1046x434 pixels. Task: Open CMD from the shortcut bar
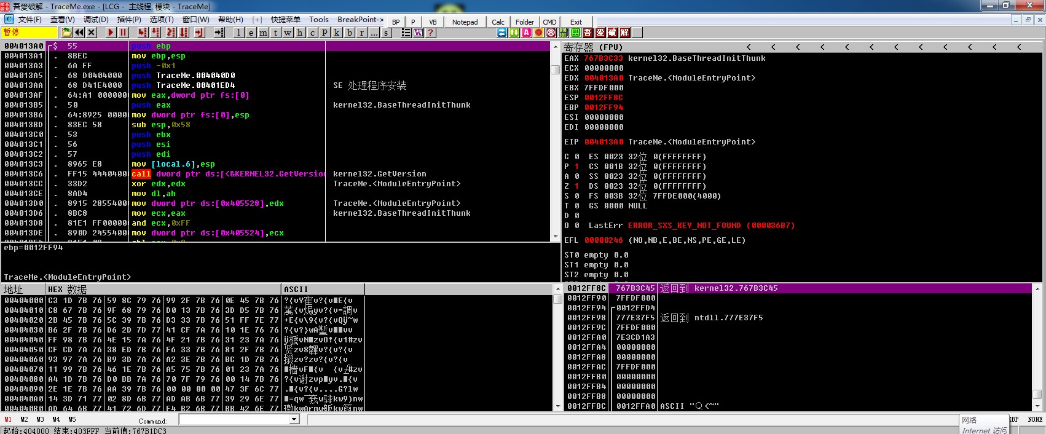[x=550, y=22]
